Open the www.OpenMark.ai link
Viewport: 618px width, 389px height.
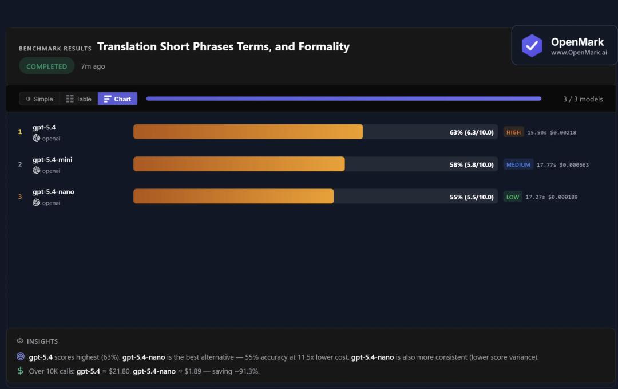(579, 52)
